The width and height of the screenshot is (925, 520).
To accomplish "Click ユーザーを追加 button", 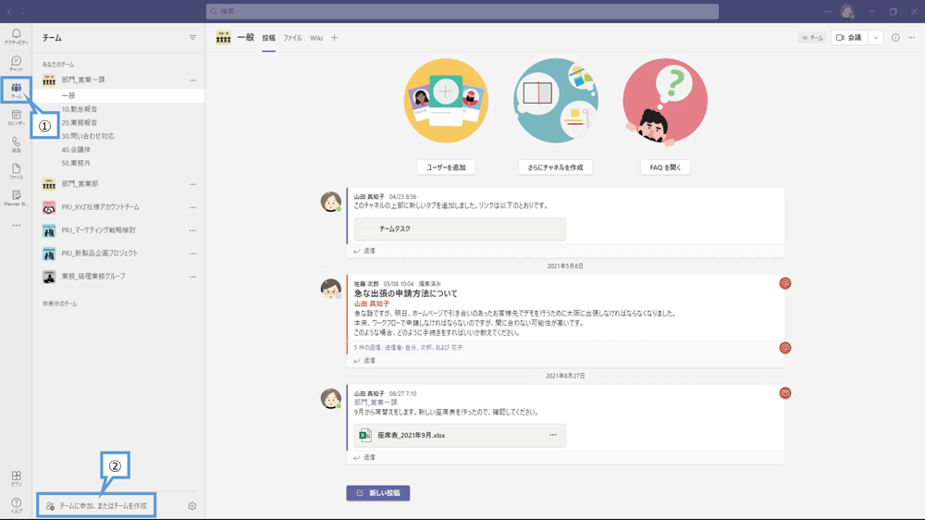I will [x=446, y=167].
